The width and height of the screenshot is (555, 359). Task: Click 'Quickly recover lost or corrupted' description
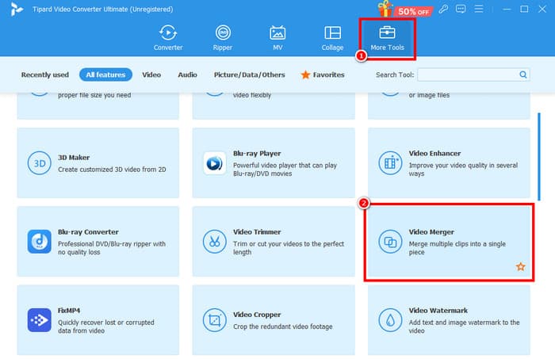click(x=106, y=327)
